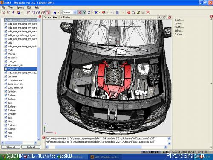Open the blue cone icon dropdown arrow

click(x=58, y=12)
